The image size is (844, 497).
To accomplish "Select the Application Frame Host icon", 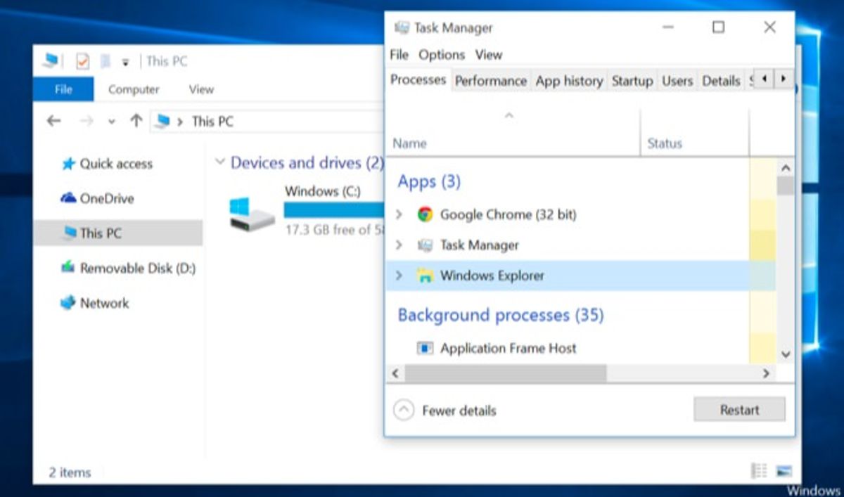I will (x=425, y=348).
